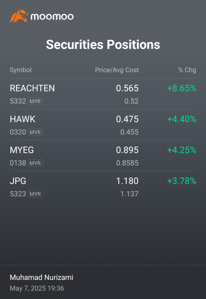Screen dimensions: 206x299
Task: Click the Price/Avg Cost column header
Action: tap(117, 70)
